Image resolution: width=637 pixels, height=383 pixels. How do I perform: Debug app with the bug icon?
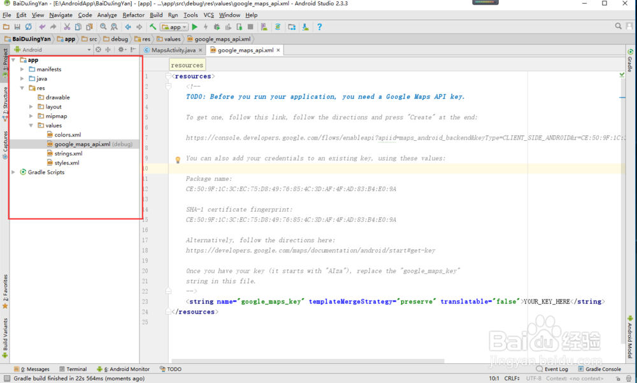pos(217,27)
